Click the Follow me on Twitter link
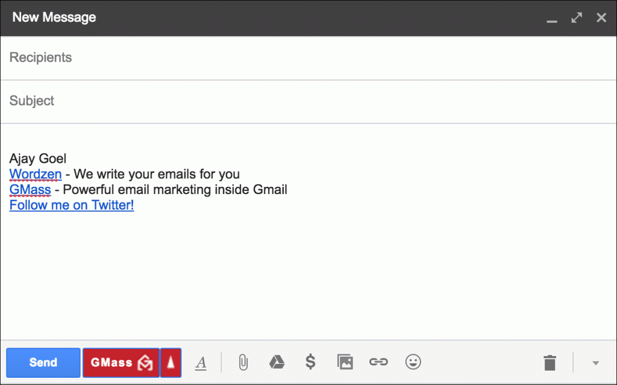Screen dimensions: 617x385 click(72, 205)
